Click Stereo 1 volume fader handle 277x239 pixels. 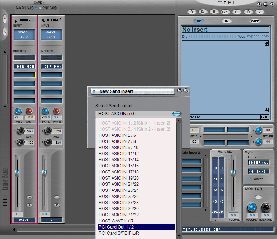[x=17, y=173]
